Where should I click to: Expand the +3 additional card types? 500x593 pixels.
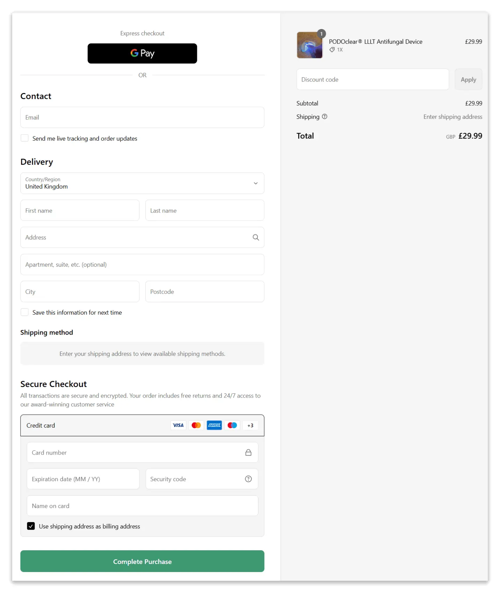[250, 425]
